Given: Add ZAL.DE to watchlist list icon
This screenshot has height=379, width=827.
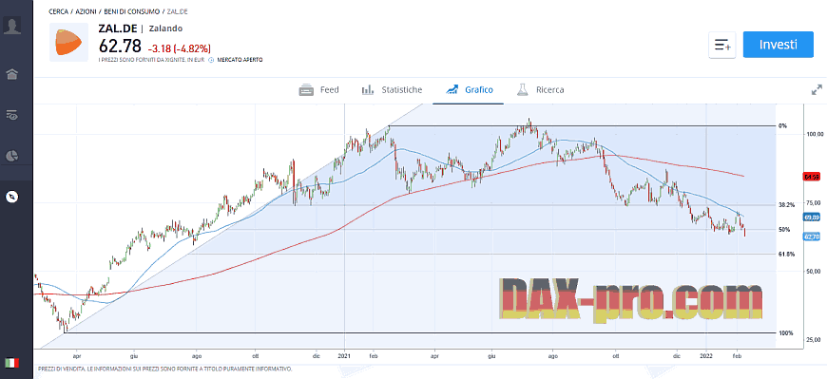Looking at the screenshot, I should tap(722, 45).
